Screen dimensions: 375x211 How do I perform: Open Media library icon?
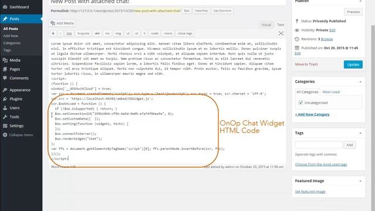[5, 60]
